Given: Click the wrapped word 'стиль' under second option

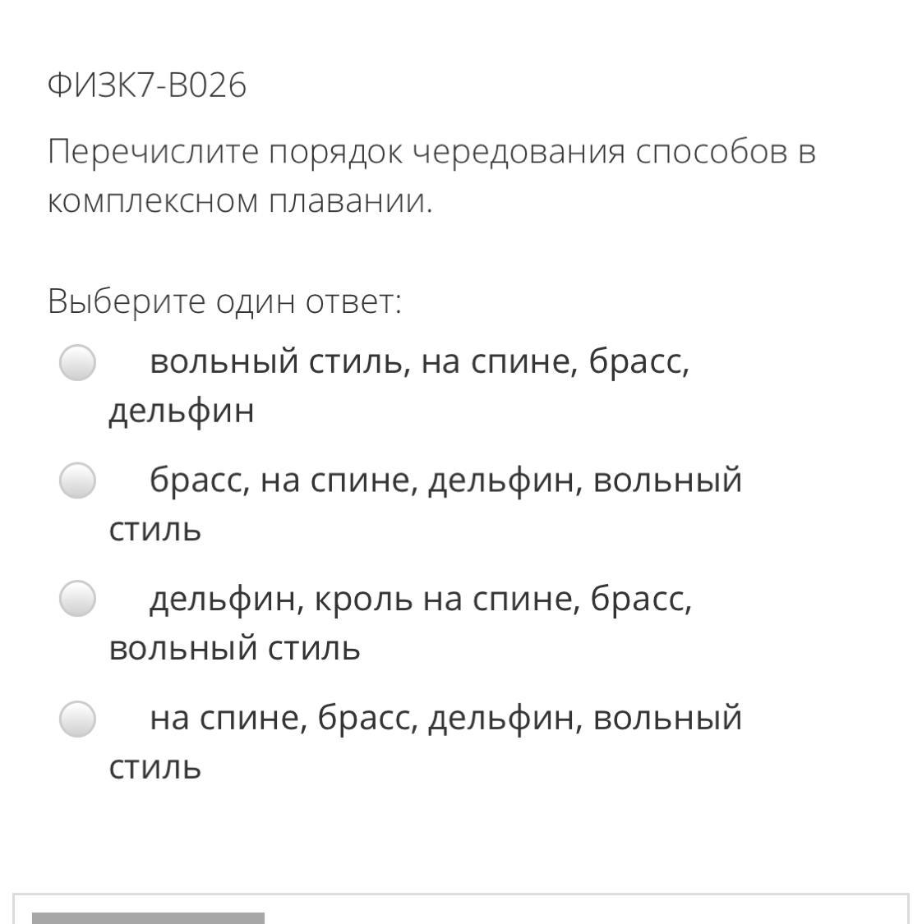Looking at the screenshot, I should [155, 530].
